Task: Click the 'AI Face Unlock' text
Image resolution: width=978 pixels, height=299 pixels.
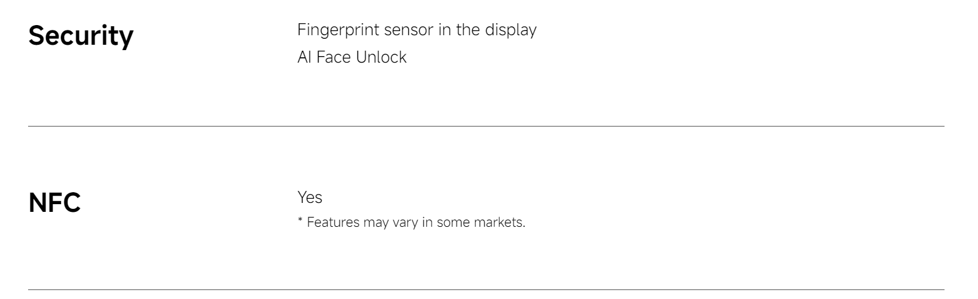Action: pyautogui.click(x=352, y=57)
